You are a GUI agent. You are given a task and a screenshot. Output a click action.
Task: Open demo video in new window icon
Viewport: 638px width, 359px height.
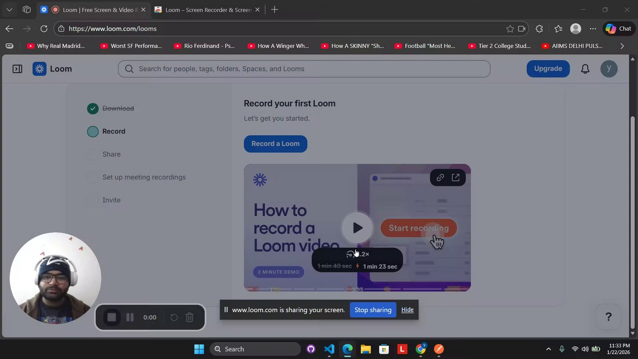tap(456, 178)
